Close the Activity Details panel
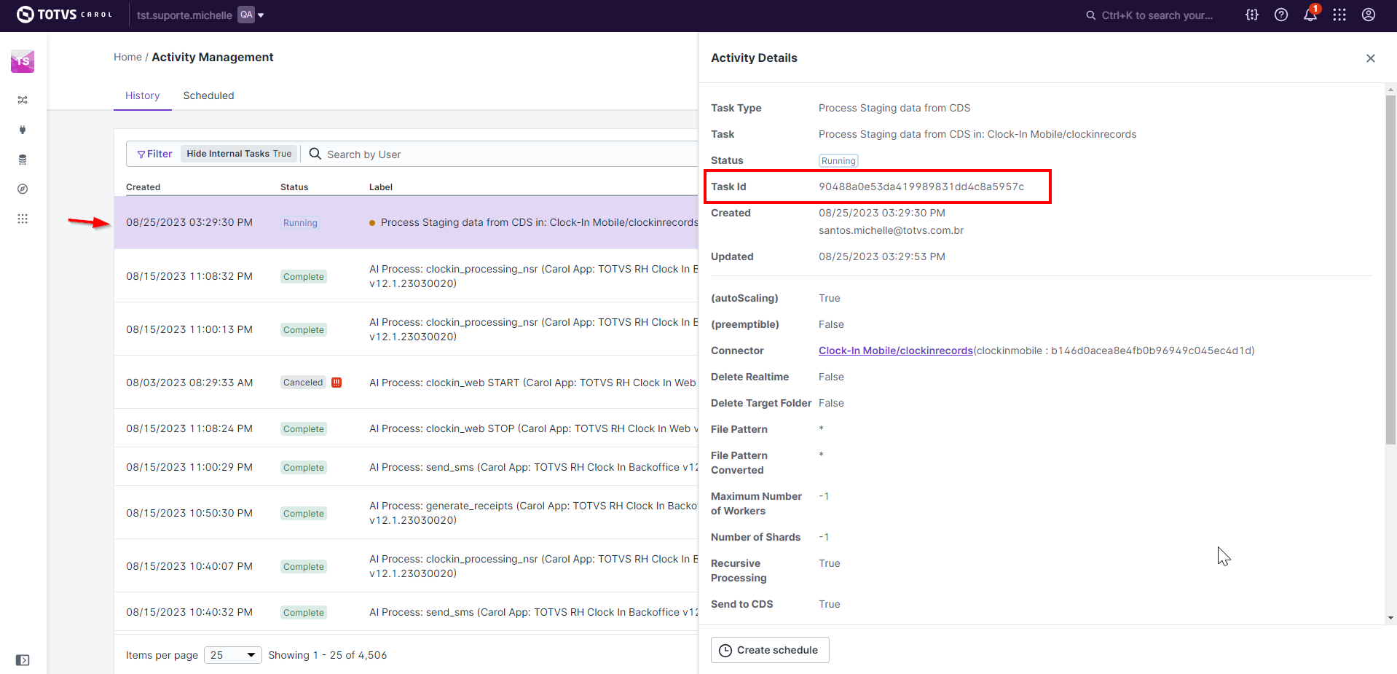Screen dimensions: 1397x674 point(1371,58)
